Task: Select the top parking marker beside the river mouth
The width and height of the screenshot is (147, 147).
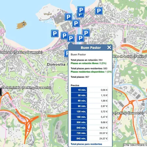Action: (81, 10)
